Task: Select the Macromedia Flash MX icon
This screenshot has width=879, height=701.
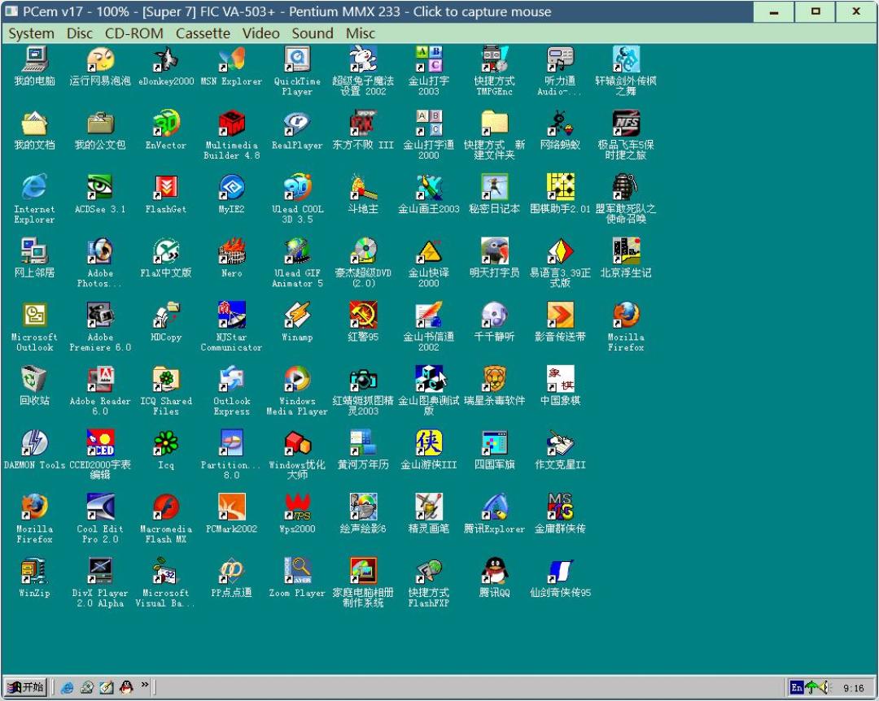Action: pyautogui.click(x=166, y=520)
